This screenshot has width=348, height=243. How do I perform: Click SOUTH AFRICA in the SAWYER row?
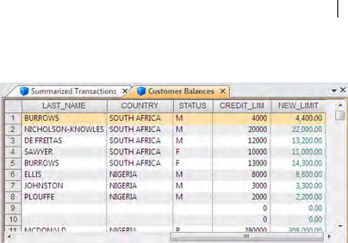click(x=140, y=152)
